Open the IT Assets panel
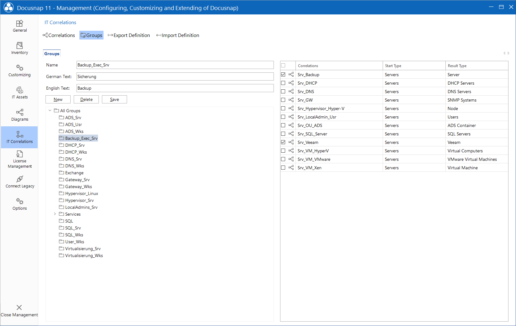The height and width of the screenshot is (326, 516). point(19,92)
